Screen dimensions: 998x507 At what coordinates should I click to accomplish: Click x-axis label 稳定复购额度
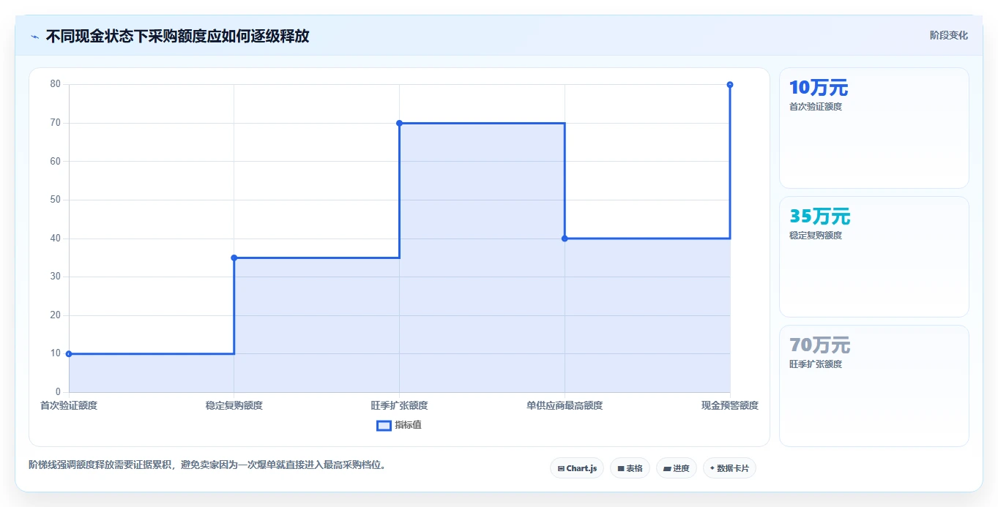coord(234,405)
